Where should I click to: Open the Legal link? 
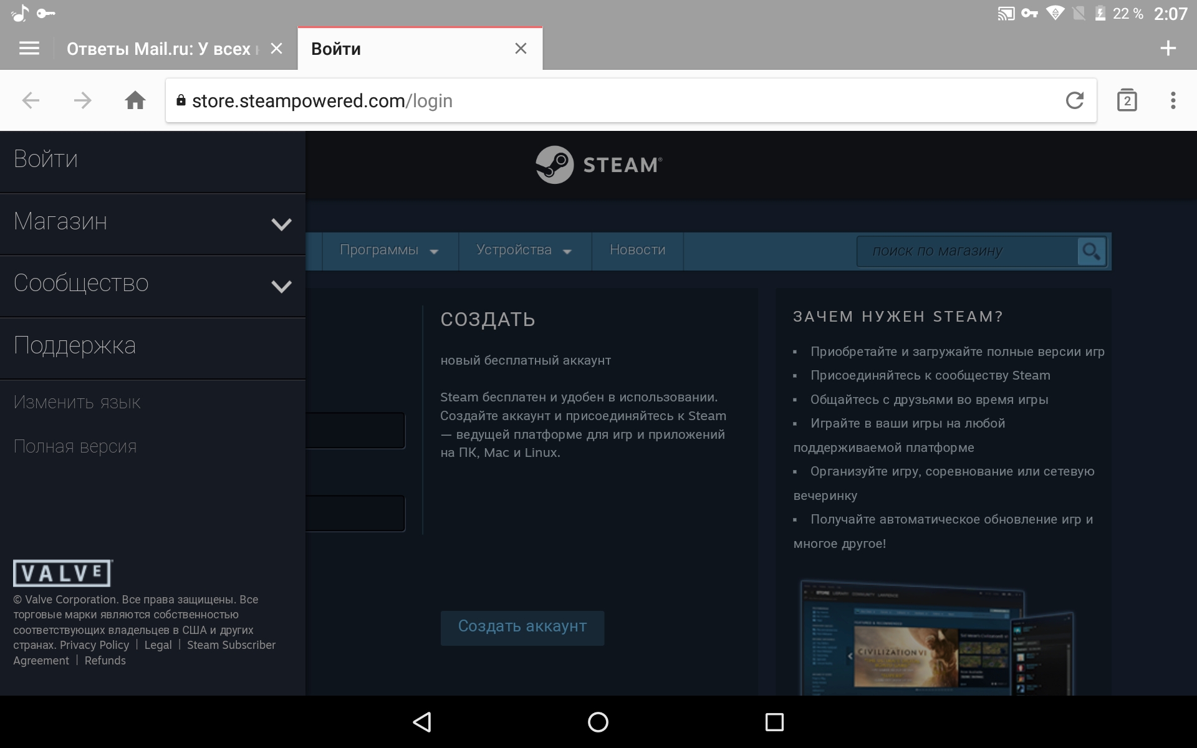158,645
